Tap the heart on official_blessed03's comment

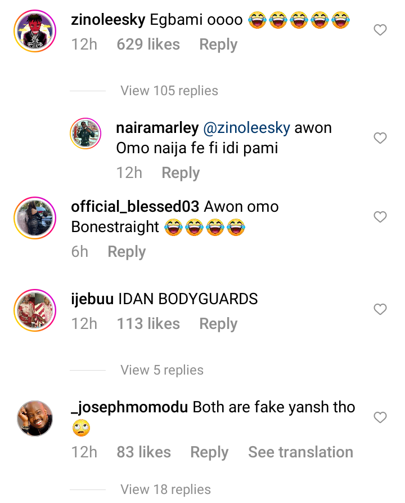(x=380, y=217)
